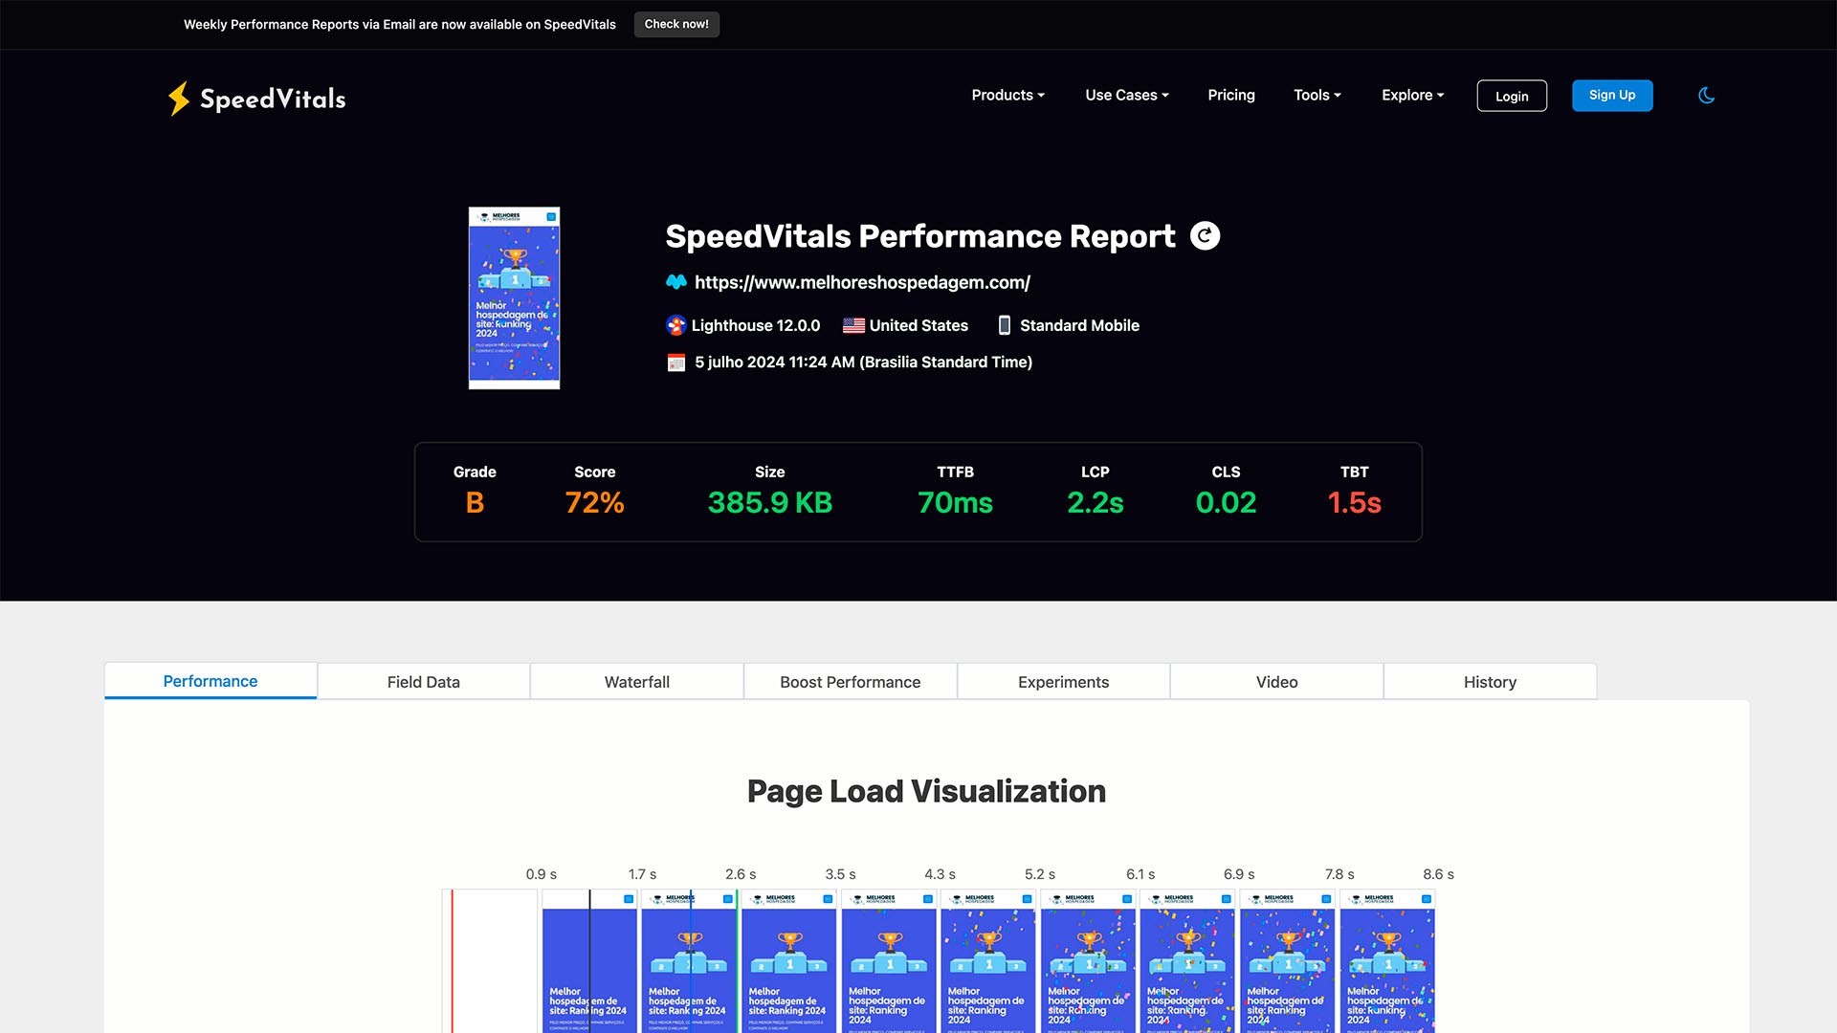Switch to the Boost Performance tab

click(851, 682)
